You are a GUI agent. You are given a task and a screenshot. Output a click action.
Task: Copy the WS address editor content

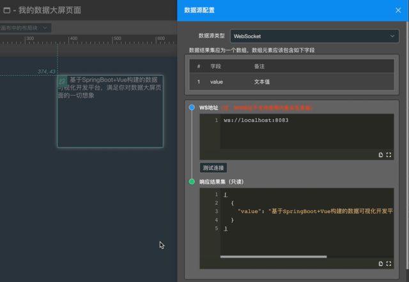[x=381, y=155]
